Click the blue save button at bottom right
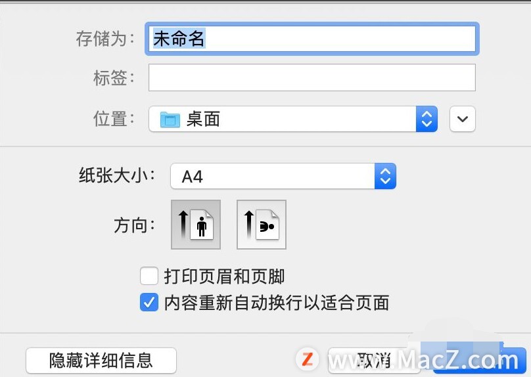 point(480,361)
